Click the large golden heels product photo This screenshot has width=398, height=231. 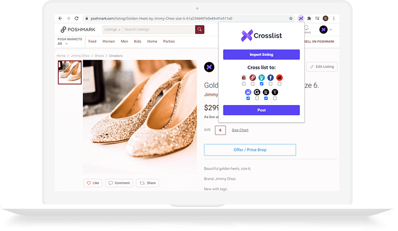click(x=140, y=117)
